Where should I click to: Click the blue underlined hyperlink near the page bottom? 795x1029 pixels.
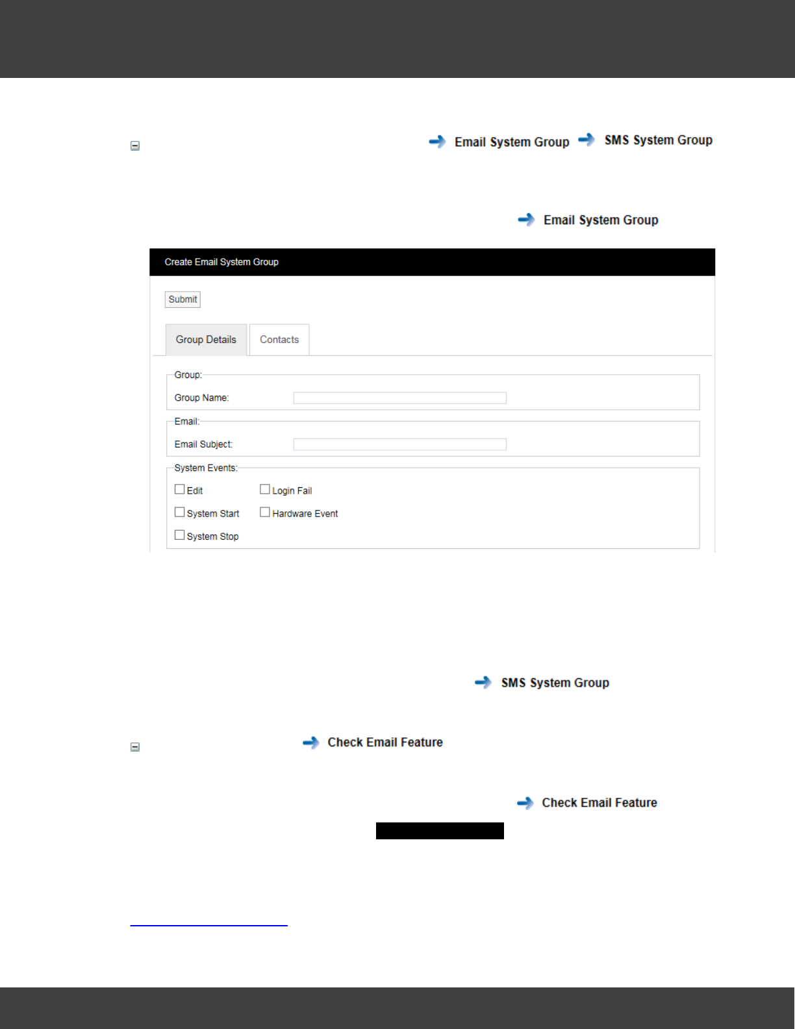pyautogui.click(x=208, y=924)
